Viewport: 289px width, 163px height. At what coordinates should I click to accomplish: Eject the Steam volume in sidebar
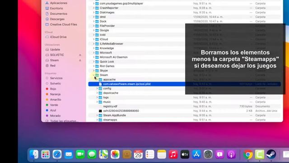pyautogui.click(x=80, y=60)
